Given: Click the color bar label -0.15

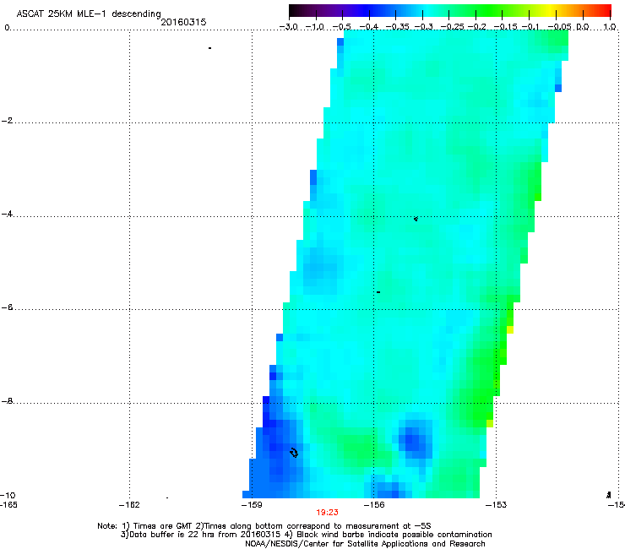Looking at the screenshot, I should coord(505,27).
